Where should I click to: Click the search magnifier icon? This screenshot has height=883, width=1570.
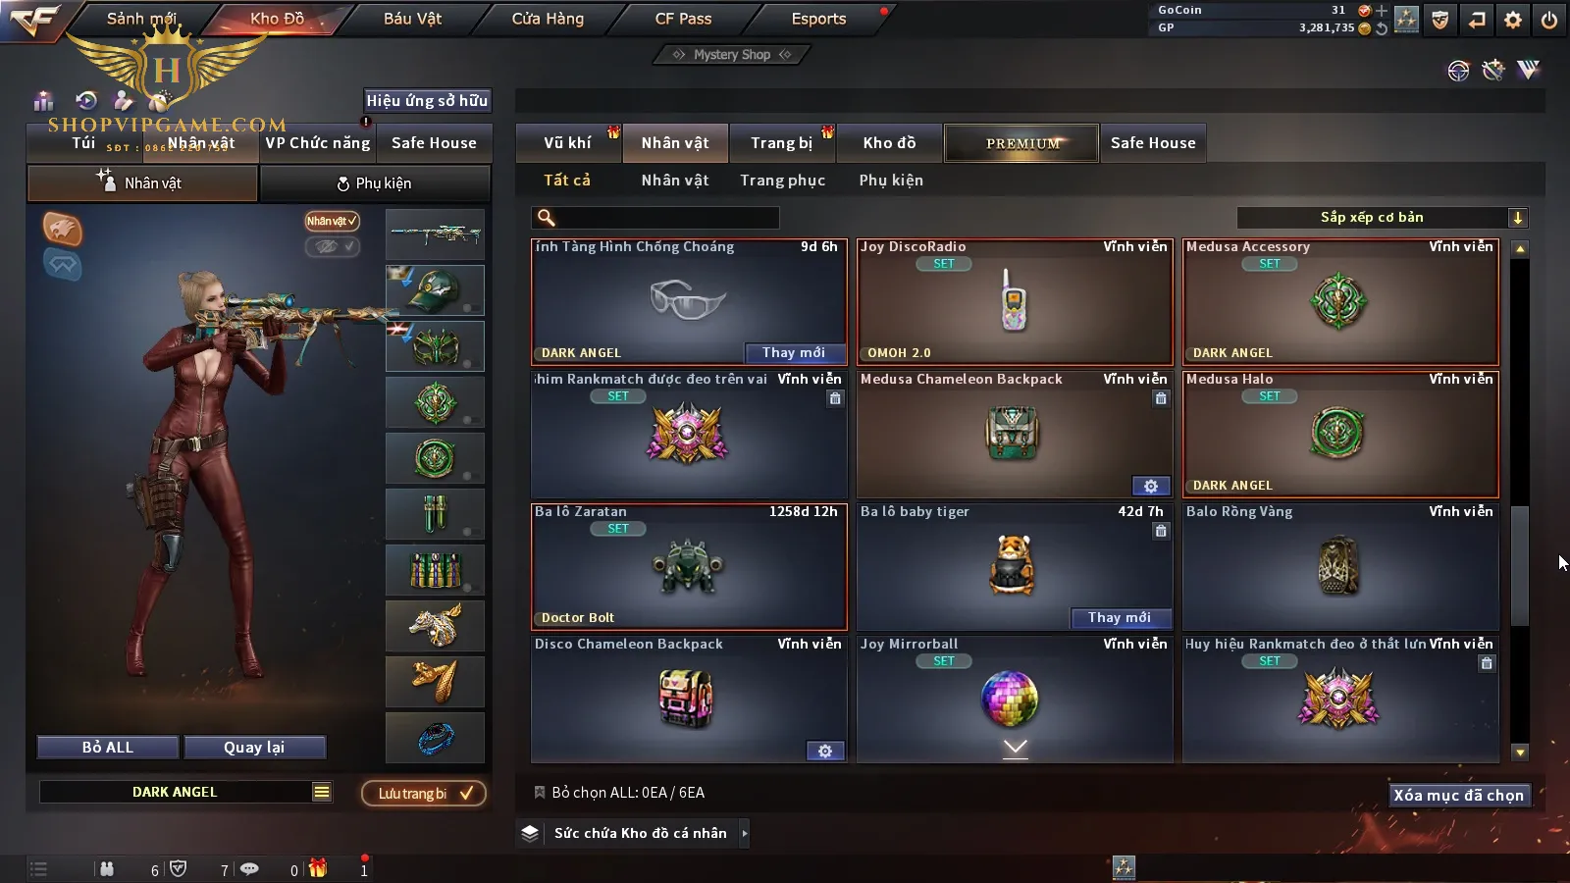point(547,218)
